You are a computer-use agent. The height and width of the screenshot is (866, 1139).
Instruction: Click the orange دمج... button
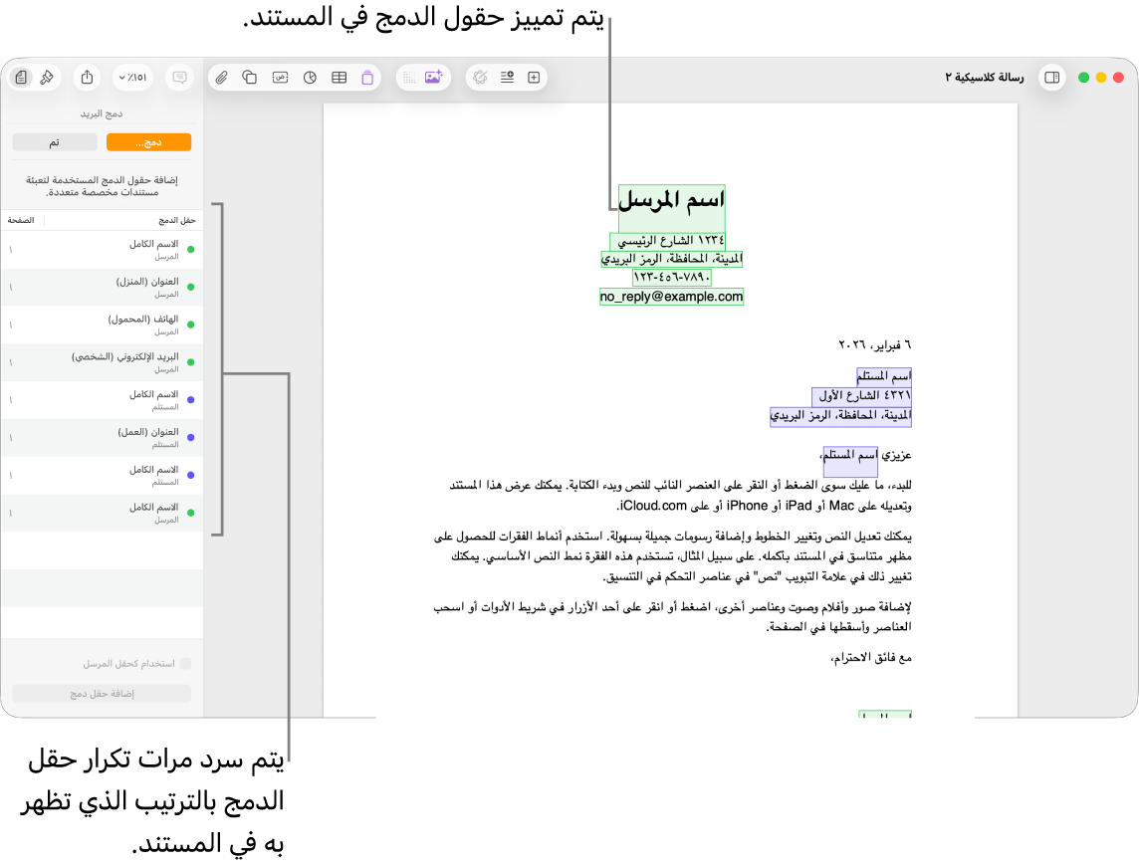pos(149,142)
